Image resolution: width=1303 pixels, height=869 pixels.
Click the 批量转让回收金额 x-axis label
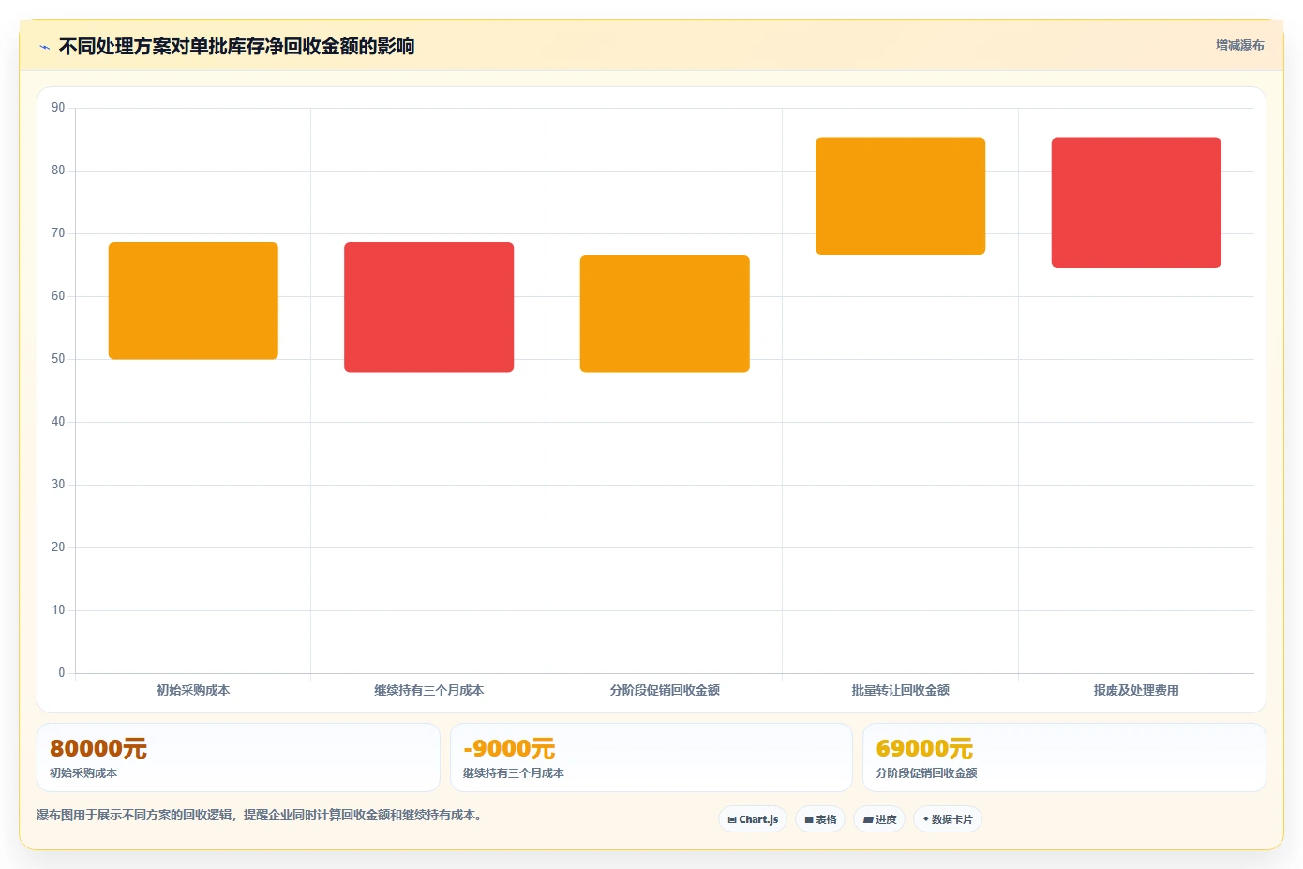tap(901, 690)
